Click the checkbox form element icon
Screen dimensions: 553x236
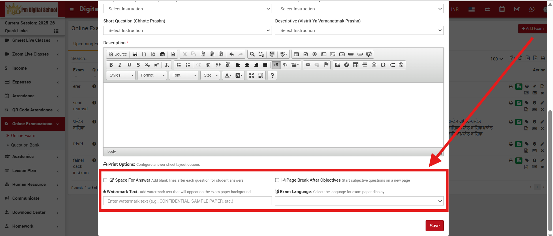tap(305, 54)
